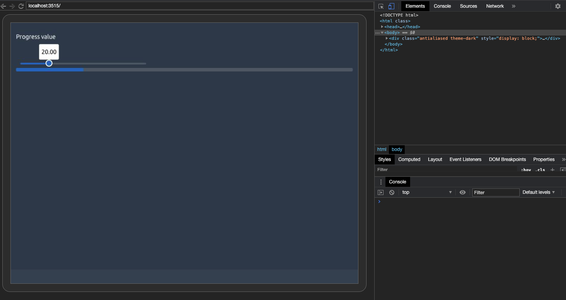Select the Event Listeners tab
566x300 pixels.
click(465, 159)
